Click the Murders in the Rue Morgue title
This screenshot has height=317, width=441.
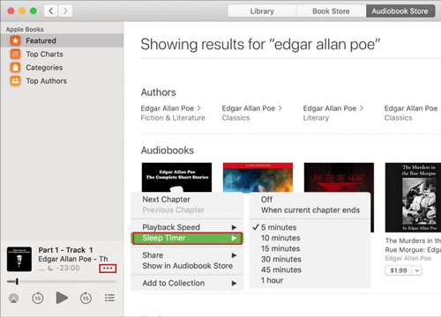(413, 245)
